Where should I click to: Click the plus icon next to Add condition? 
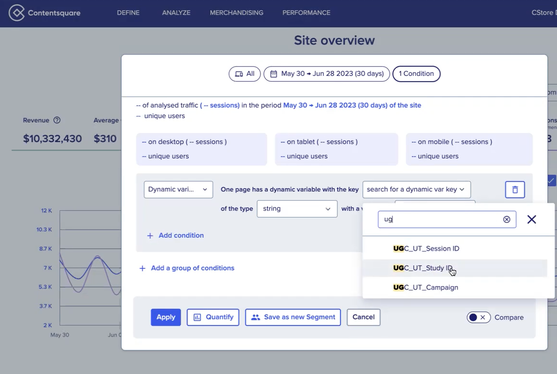pyautogui.click(x=150, y=236)
